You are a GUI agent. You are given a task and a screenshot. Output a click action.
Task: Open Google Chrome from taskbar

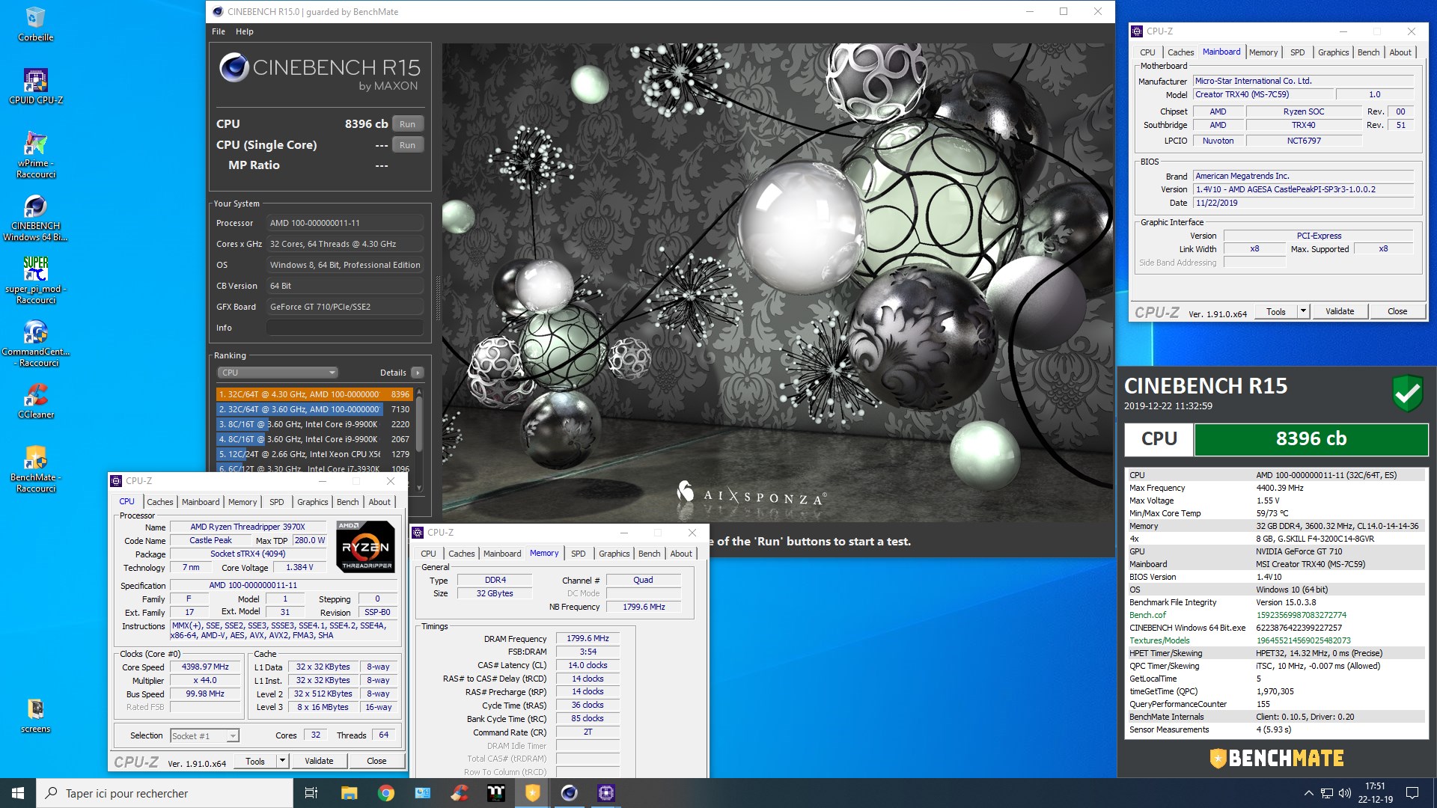[386, 793]
